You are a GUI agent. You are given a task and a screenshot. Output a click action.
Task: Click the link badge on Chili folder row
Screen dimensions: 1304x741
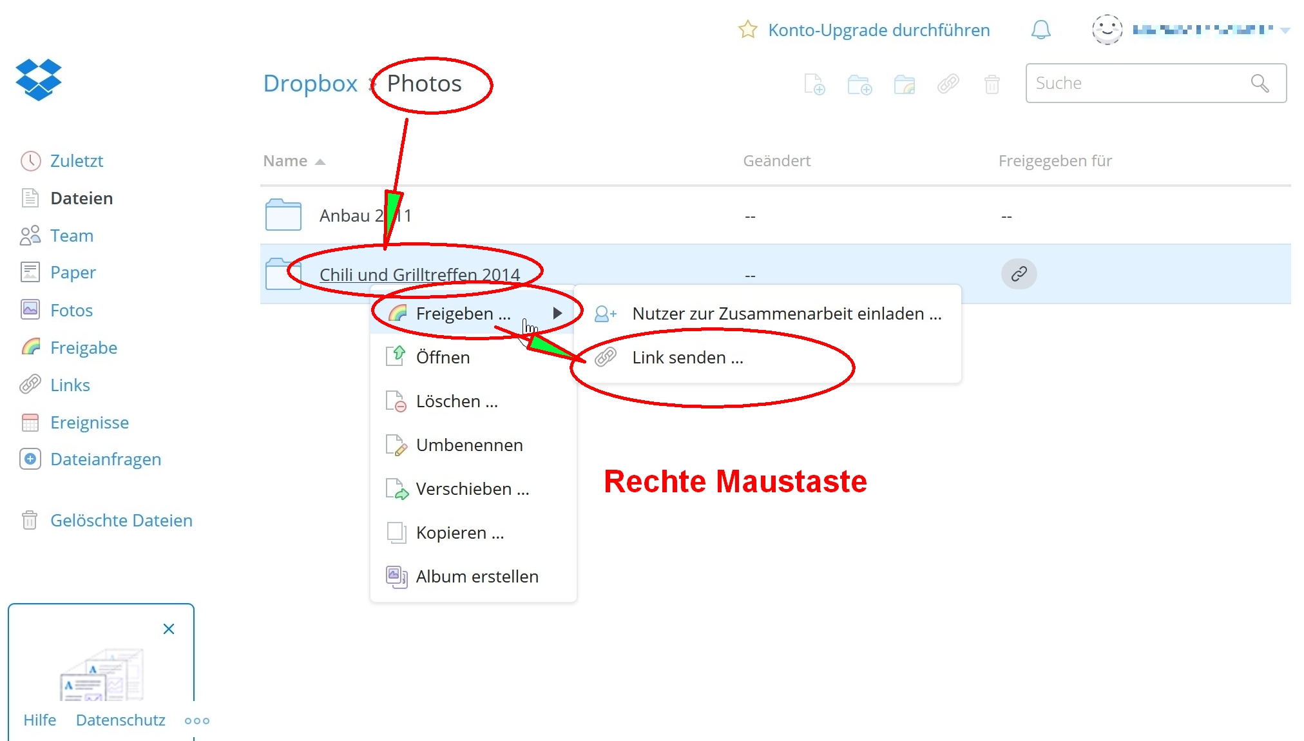tap(1019, 274)
